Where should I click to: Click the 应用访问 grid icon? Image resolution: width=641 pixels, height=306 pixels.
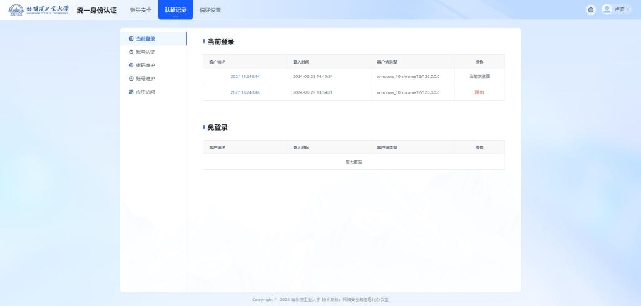coord(131,92)
